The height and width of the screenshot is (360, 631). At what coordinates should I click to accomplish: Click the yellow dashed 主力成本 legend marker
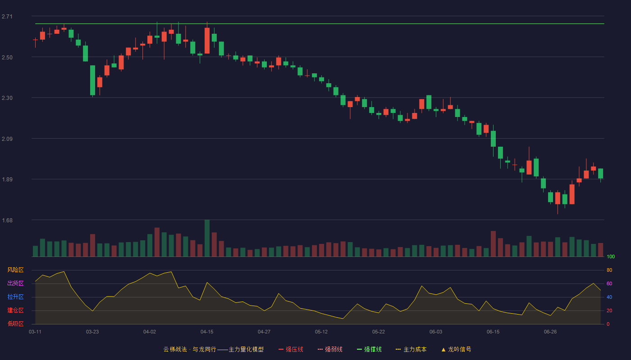click(398, 349)
